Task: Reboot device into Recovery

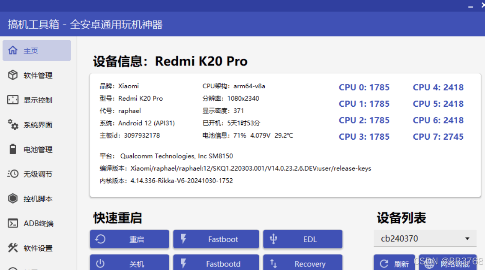Action: (303, 263)
